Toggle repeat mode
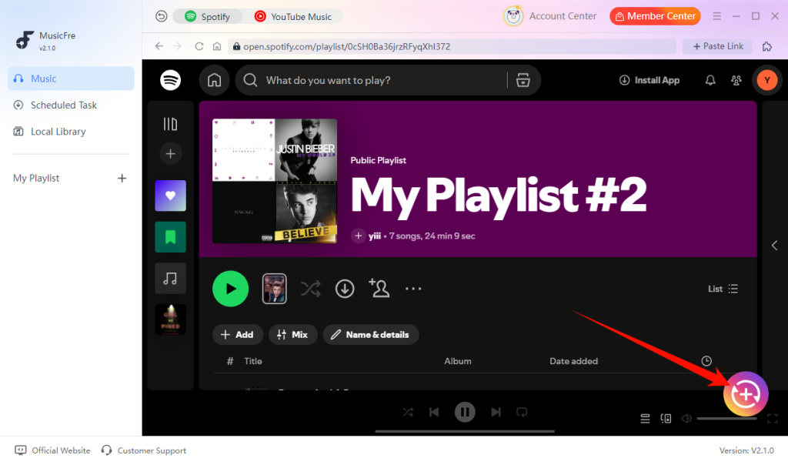 click(522, 412)
